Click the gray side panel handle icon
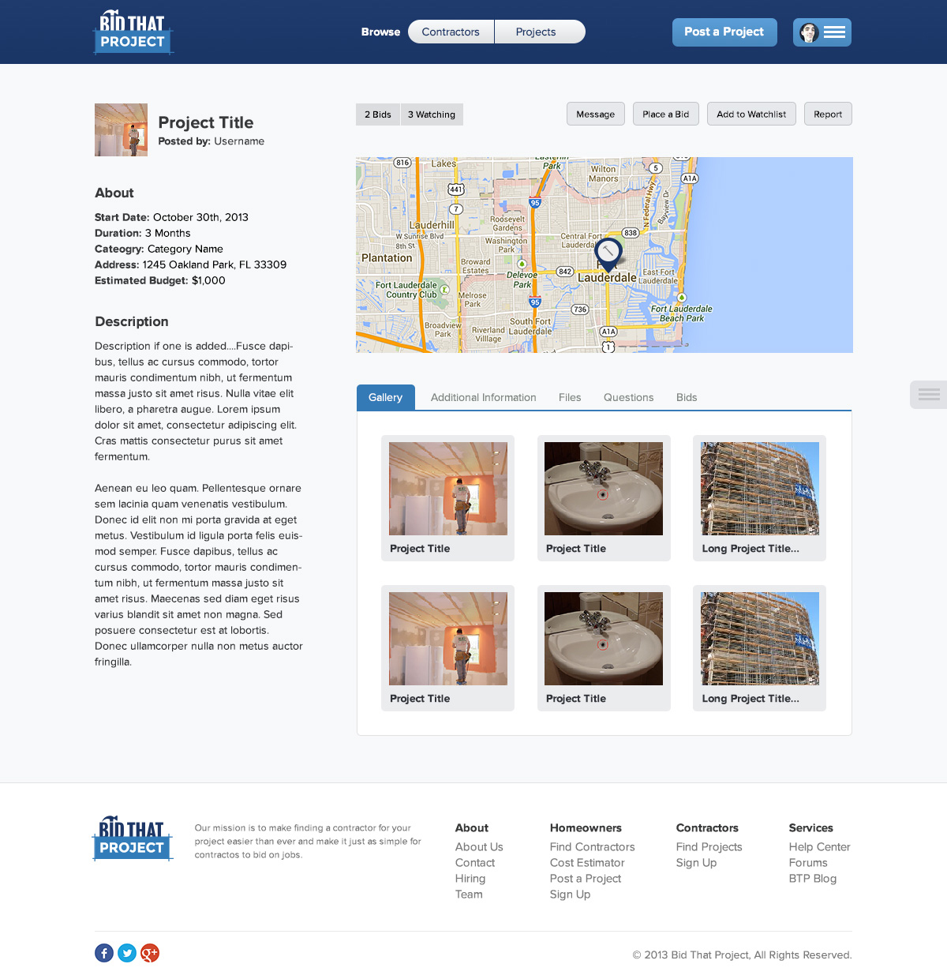 (929, 395)
